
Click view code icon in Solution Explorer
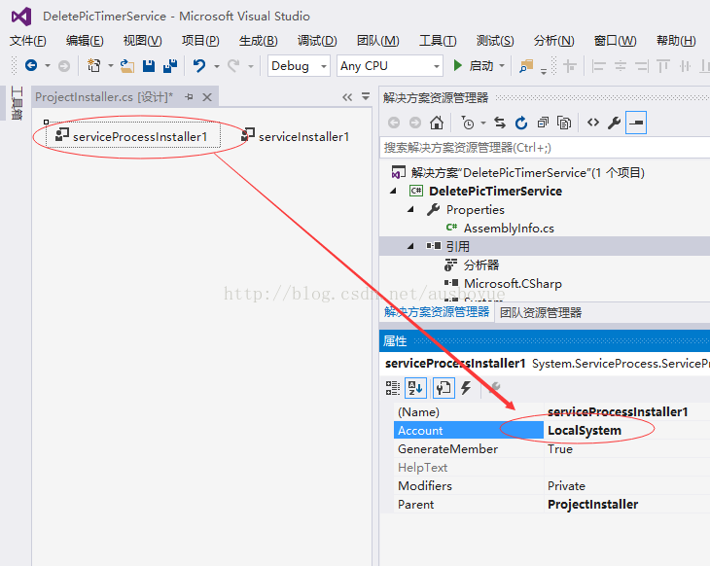point(593,123)
